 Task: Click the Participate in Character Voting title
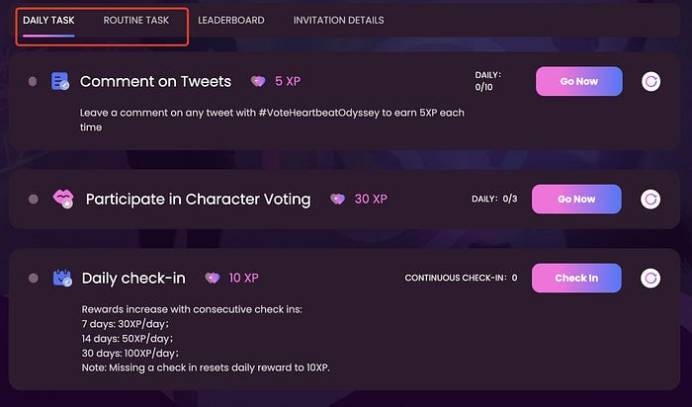click(x=198, y=200)
